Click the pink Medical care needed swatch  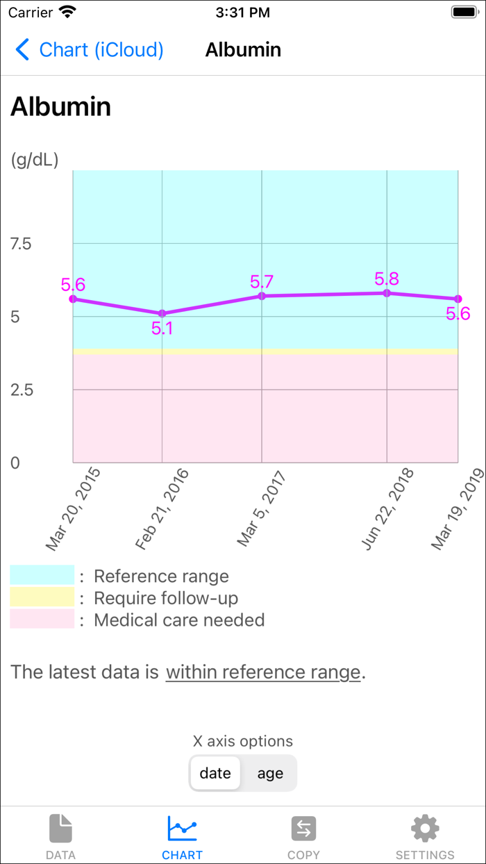tap(42, 620)
